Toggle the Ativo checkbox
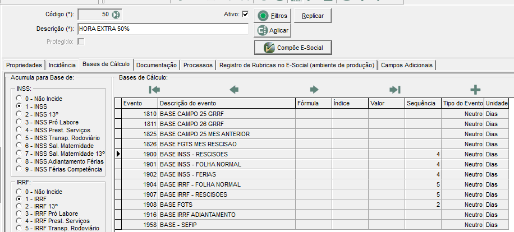The image size is (514, 232). pos(245,15)
